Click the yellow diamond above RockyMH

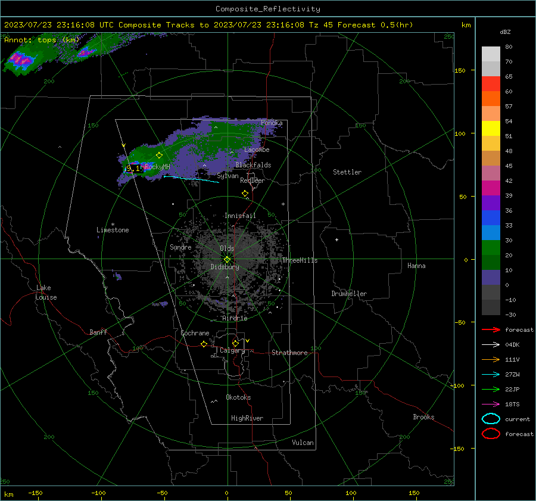(159, 155)
